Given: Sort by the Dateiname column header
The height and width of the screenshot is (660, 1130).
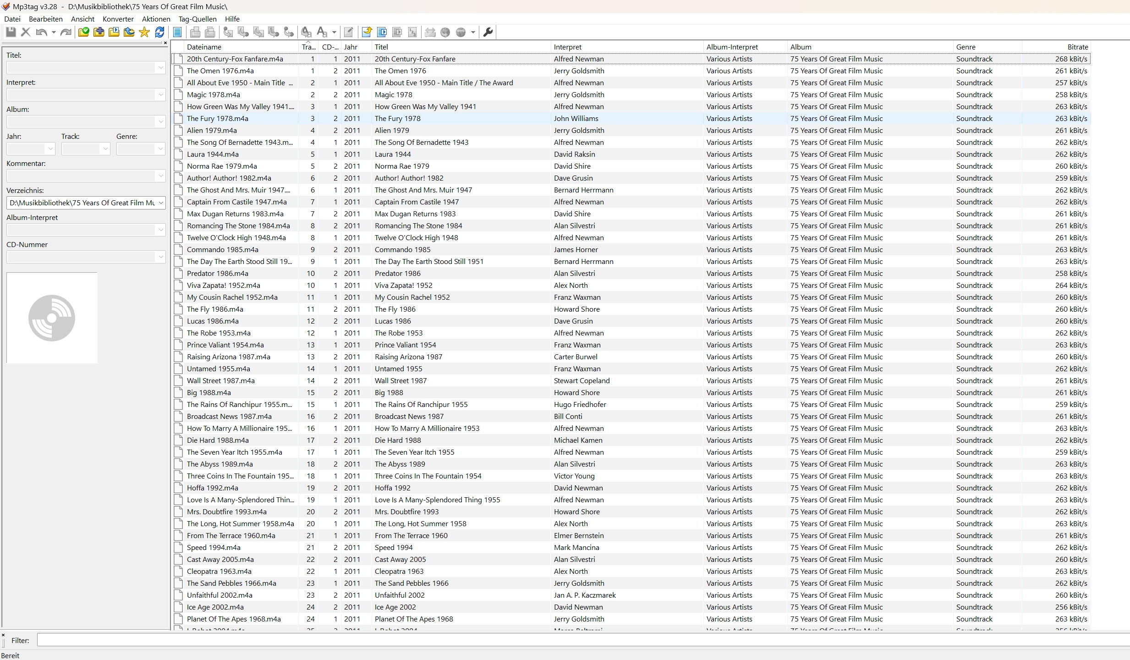Looking at the screenshot, I should [x=241, y=47].
